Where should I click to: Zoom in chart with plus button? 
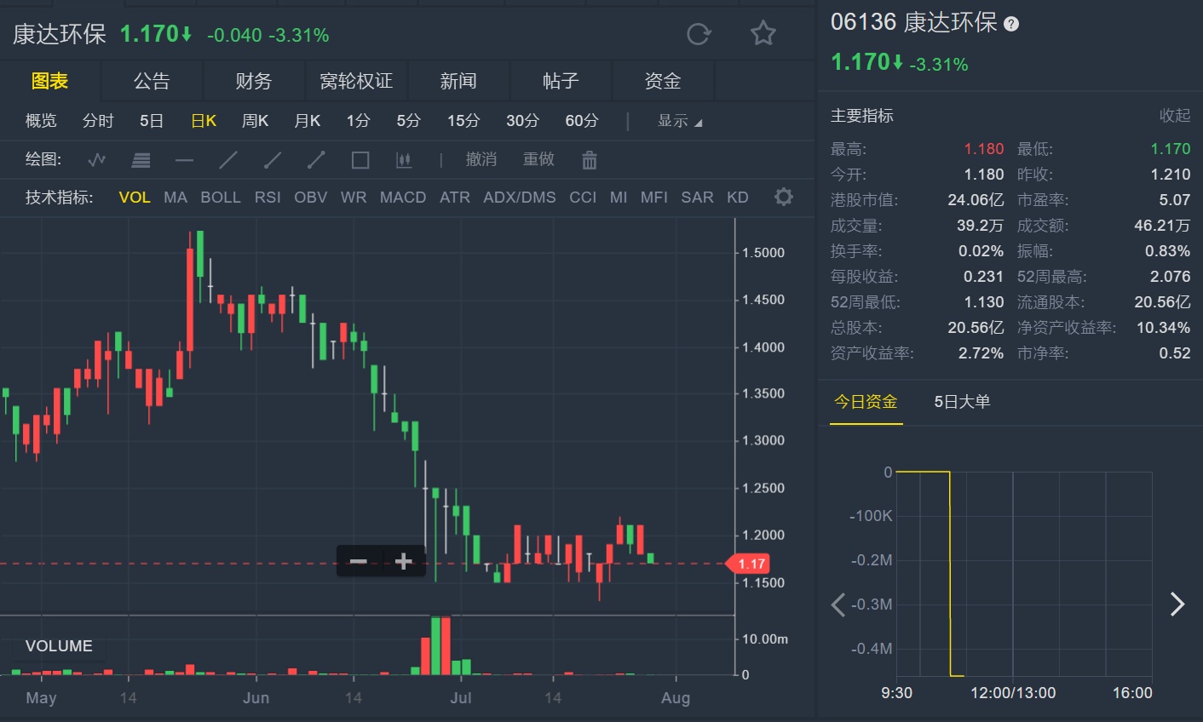click(404, 561)
